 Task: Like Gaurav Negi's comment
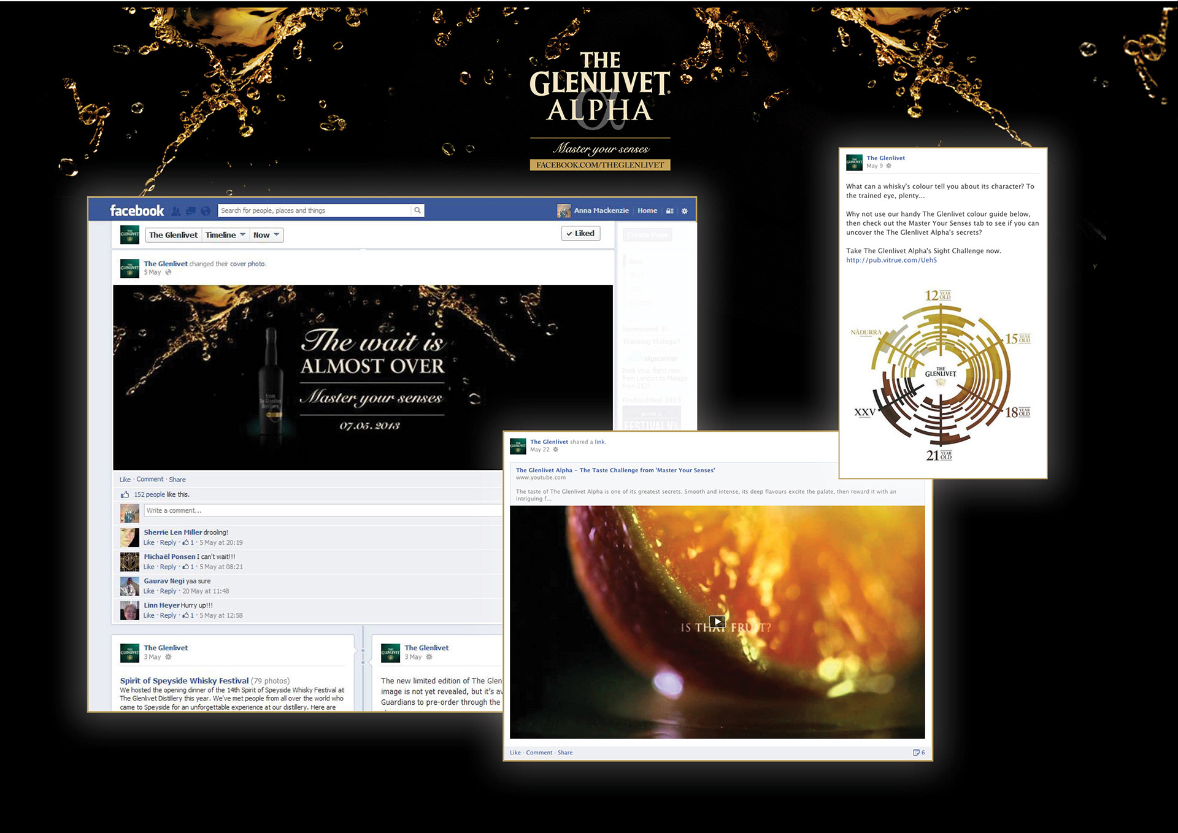tap(149, 591)
